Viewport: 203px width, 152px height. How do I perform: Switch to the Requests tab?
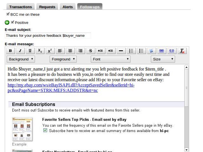47,7
